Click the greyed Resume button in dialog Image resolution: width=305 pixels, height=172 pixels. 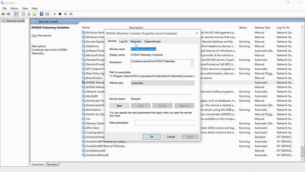(x=184, y=106)
